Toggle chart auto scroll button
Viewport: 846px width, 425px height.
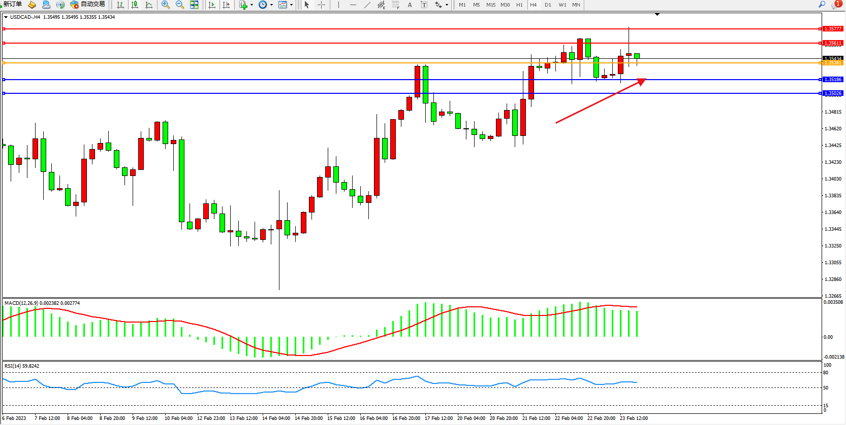coord(212,5)
